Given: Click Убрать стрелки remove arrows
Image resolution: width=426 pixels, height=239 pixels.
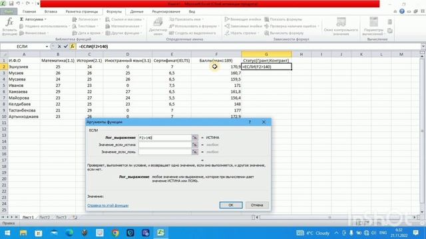Looking at the screenshot, I should click(242, 33).
